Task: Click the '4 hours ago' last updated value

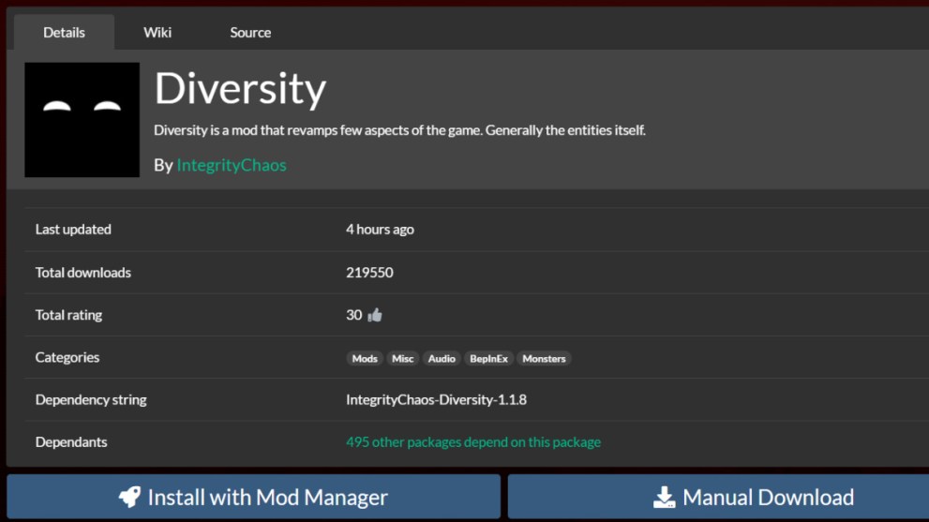Action: [380, 230]
